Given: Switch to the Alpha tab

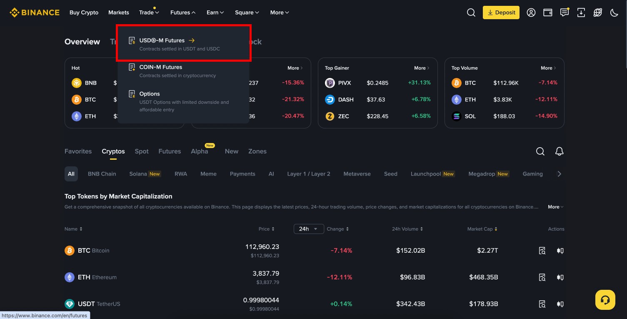Looking at the screenshot, I should coord(200,151).
